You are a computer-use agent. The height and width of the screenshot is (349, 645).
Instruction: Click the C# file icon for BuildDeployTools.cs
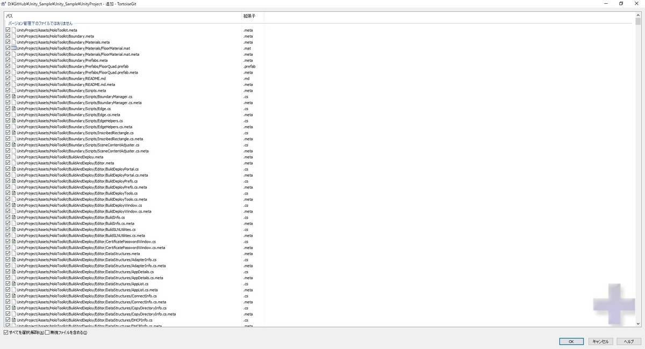click(14, 193)
